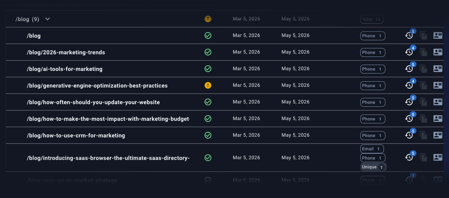Click copy page icon for how-to-use-crm row

point(423,136)
